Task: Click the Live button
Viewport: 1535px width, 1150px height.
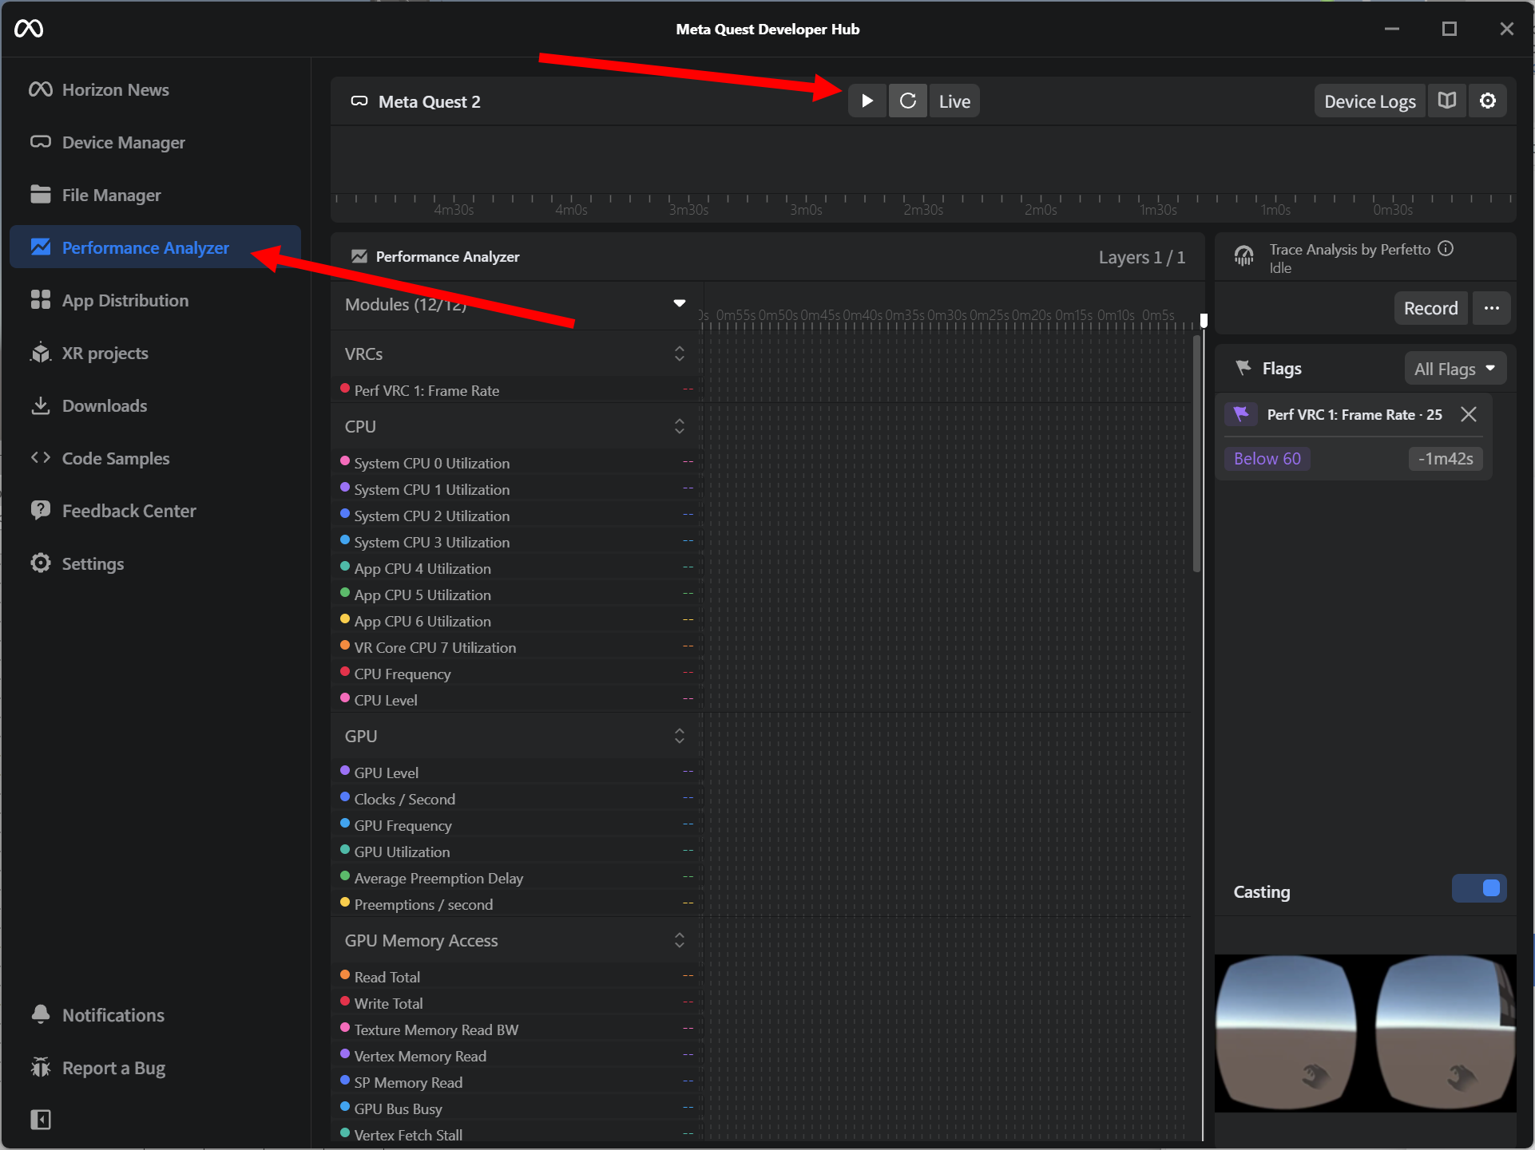Action: point(955,101)
